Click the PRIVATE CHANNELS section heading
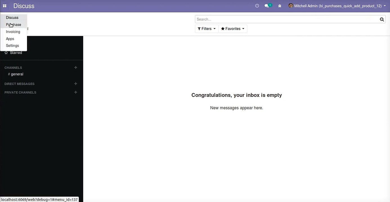The width and height of the screenshot is (390, 202). tap(20, 92)
